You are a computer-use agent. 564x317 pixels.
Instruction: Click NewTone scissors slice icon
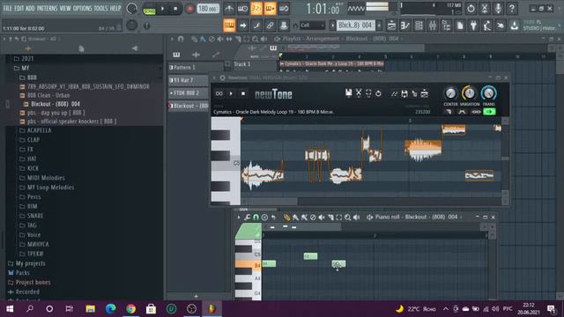(359, 93)
